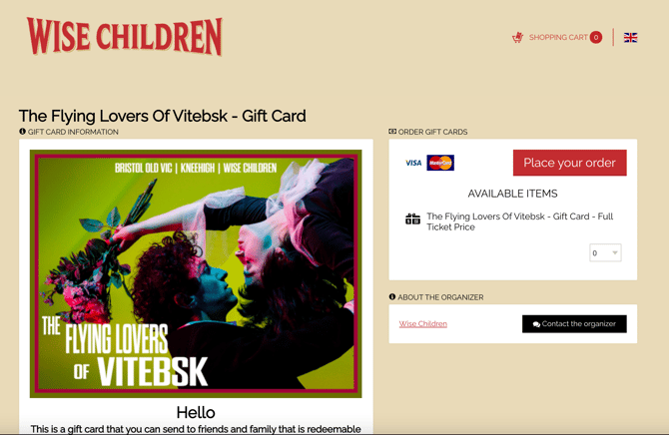Image resolution: width=669 pixels, height=435 pixels.
Task: Click the shopping cart icon
Action: click(517, 38)
